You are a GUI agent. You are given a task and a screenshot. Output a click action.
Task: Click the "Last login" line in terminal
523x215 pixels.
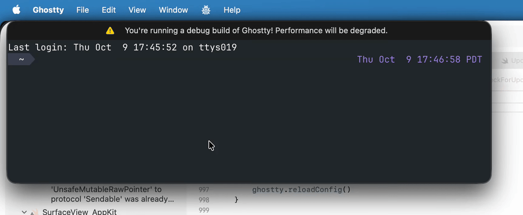[x=122, y=47]
